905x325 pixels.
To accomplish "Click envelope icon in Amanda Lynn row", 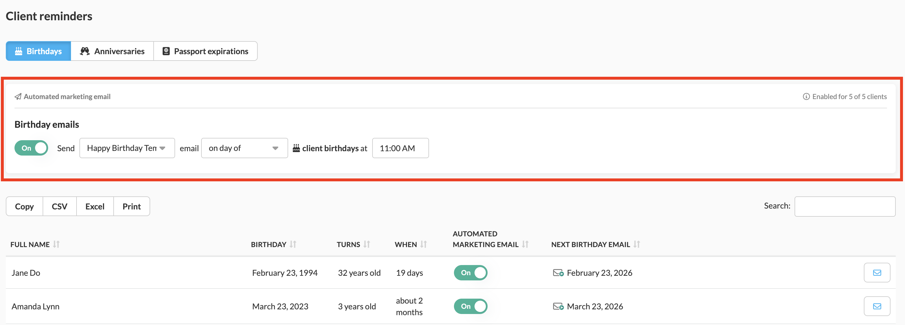I will pyautogui.click(x=877, y=306).
